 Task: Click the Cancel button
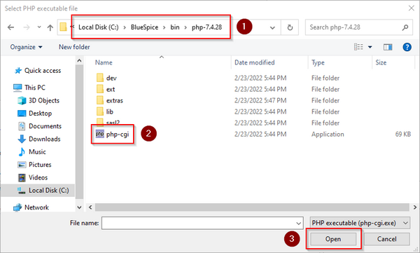click(x=387, y=239)
